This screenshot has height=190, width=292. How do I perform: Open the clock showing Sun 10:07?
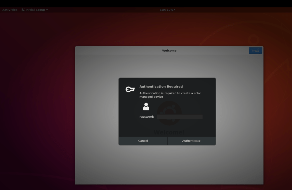pos(167,10)
